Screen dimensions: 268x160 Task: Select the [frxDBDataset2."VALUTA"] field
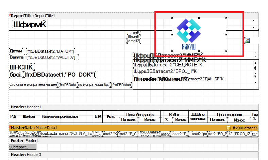[52, 57]
